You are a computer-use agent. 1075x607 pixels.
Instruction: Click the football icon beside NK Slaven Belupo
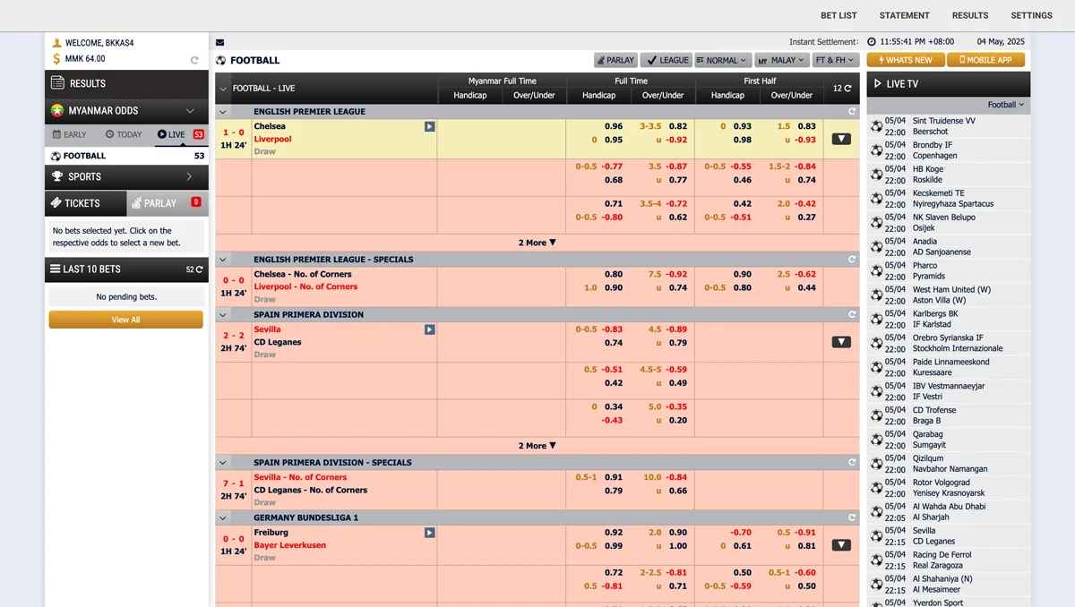[876, 223]
